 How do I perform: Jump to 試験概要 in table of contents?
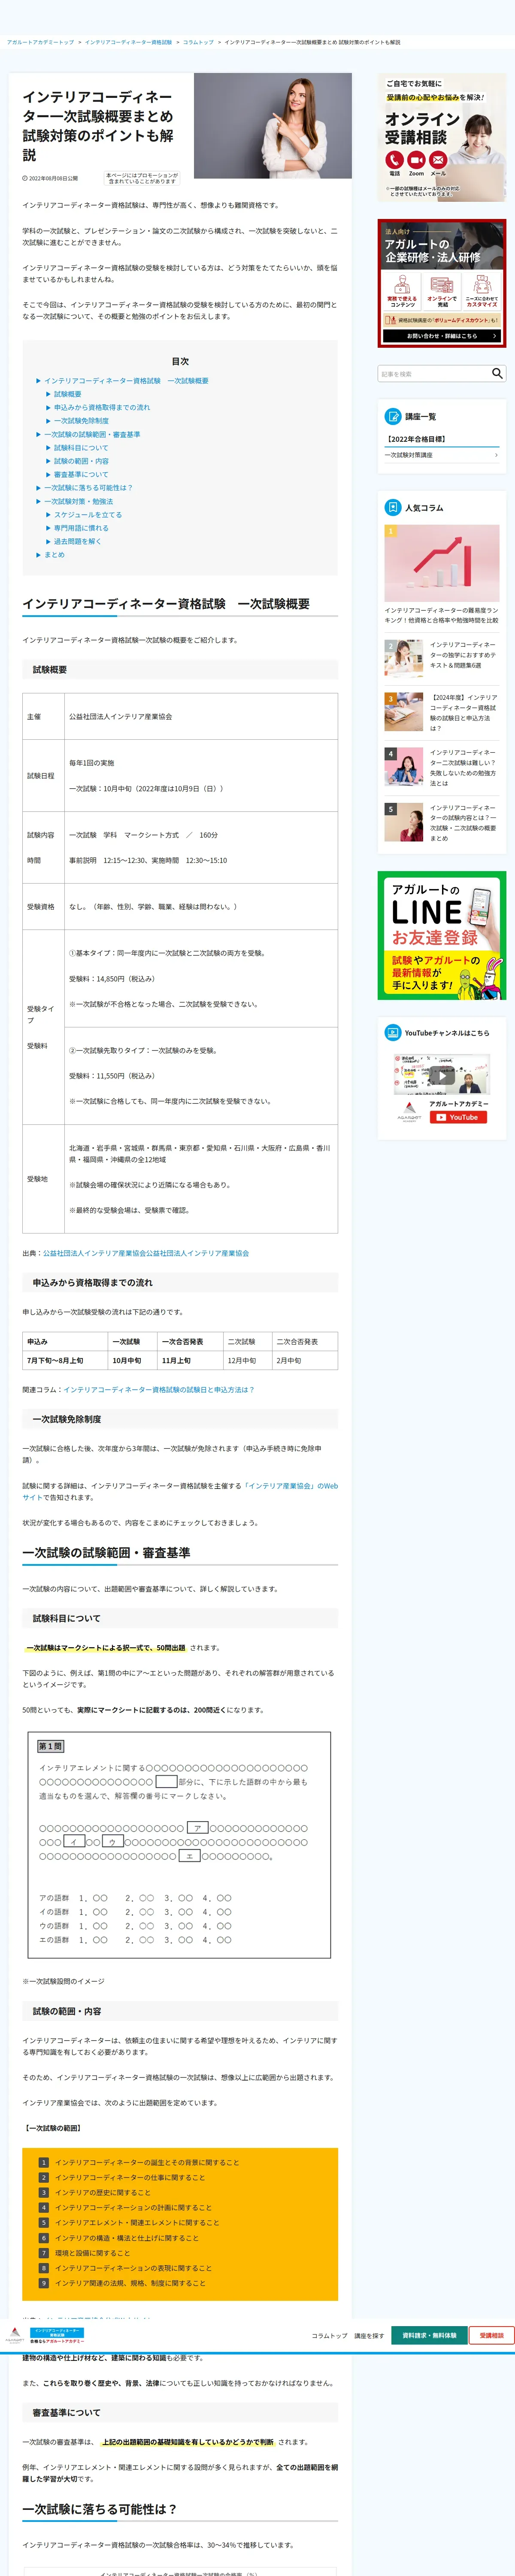[x=68, y=394]
